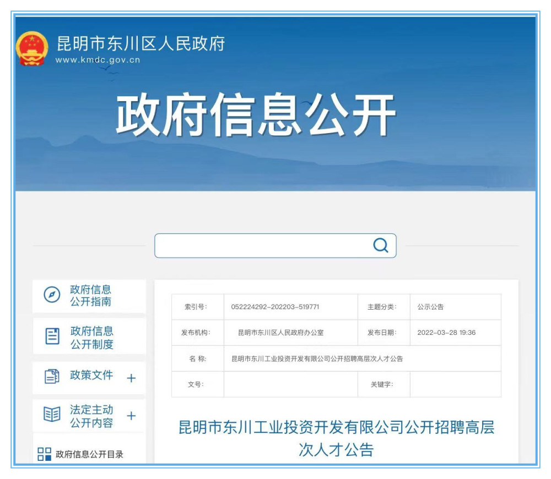
Task: Open 政府信息公开目录 section
Action: [89, 454]
